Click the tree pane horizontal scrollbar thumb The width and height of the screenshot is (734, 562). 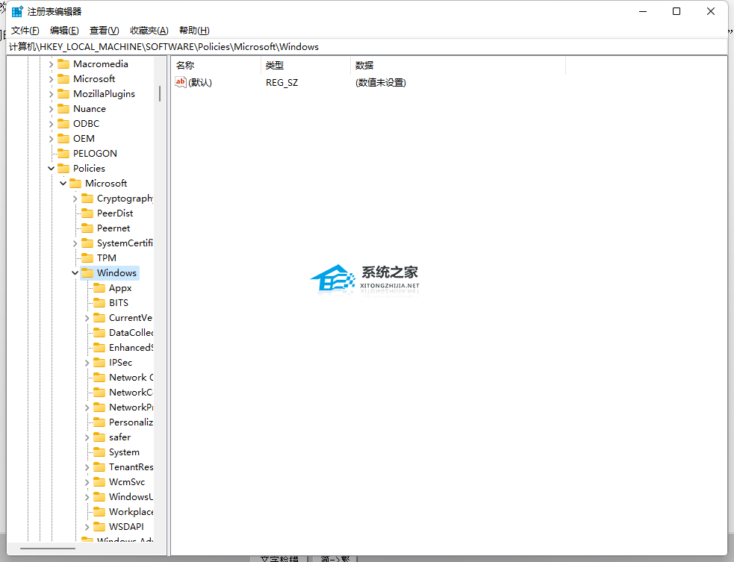47,549
